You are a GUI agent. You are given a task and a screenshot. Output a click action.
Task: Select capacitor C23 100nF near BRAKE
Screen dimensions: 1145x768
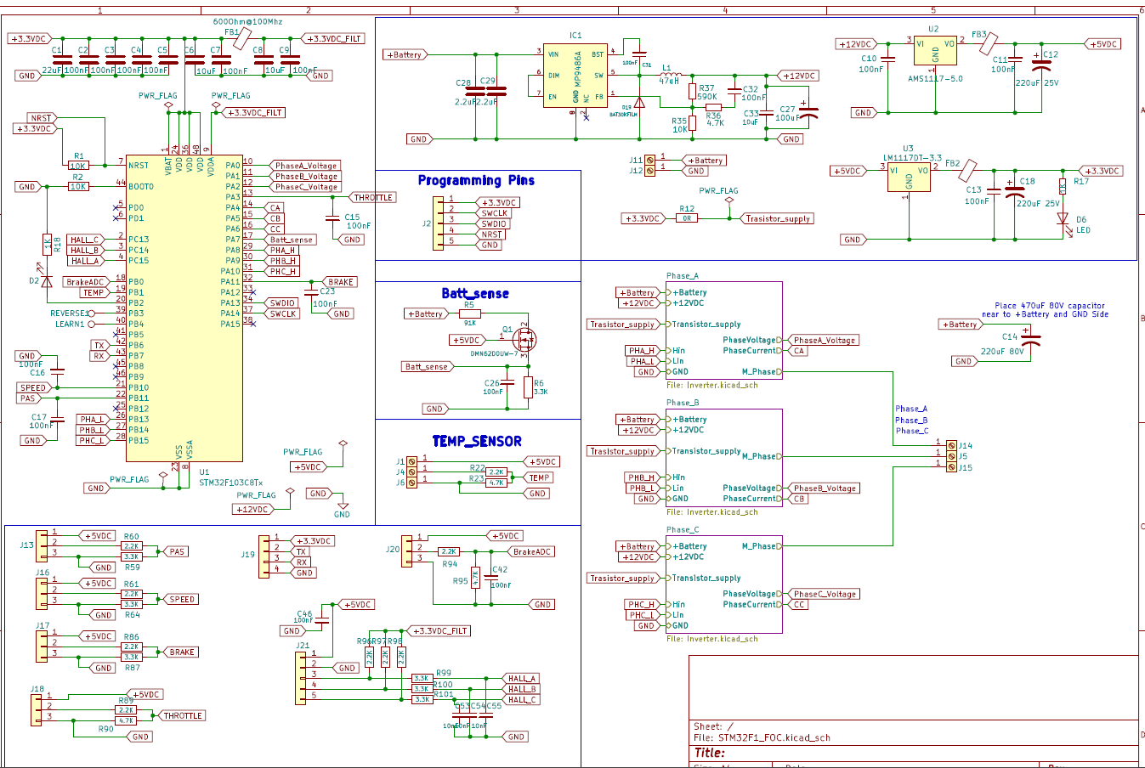point(313,292)
